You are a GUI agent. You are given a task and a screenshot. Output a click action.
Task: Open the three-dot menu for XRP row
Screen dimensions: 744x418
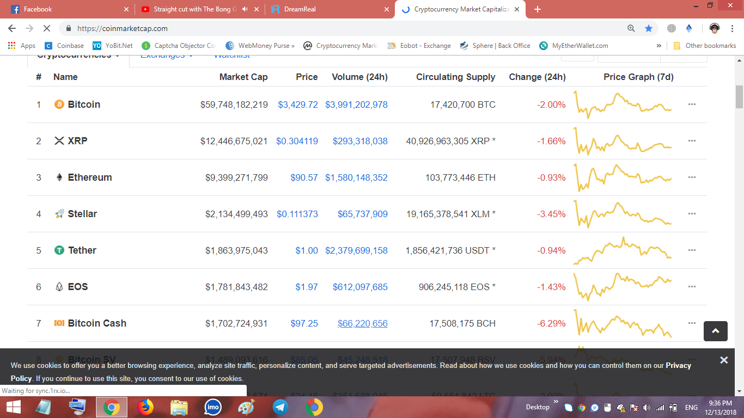[692, 141]
